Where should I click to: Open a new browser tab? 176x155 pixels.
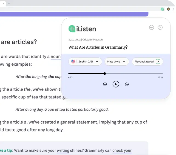9,4
